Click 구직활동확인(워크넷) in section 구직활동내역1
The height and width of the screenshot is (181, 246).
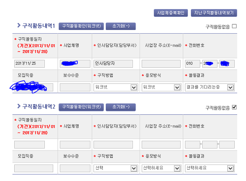[x=81, y=26]
